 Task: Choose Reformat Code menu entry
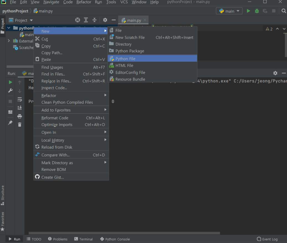71,118
